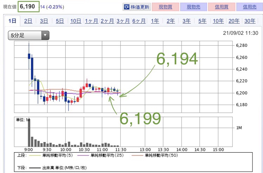Switch to the 5日 period tab
Screen dimensions: 263x173
pos(60,21)
